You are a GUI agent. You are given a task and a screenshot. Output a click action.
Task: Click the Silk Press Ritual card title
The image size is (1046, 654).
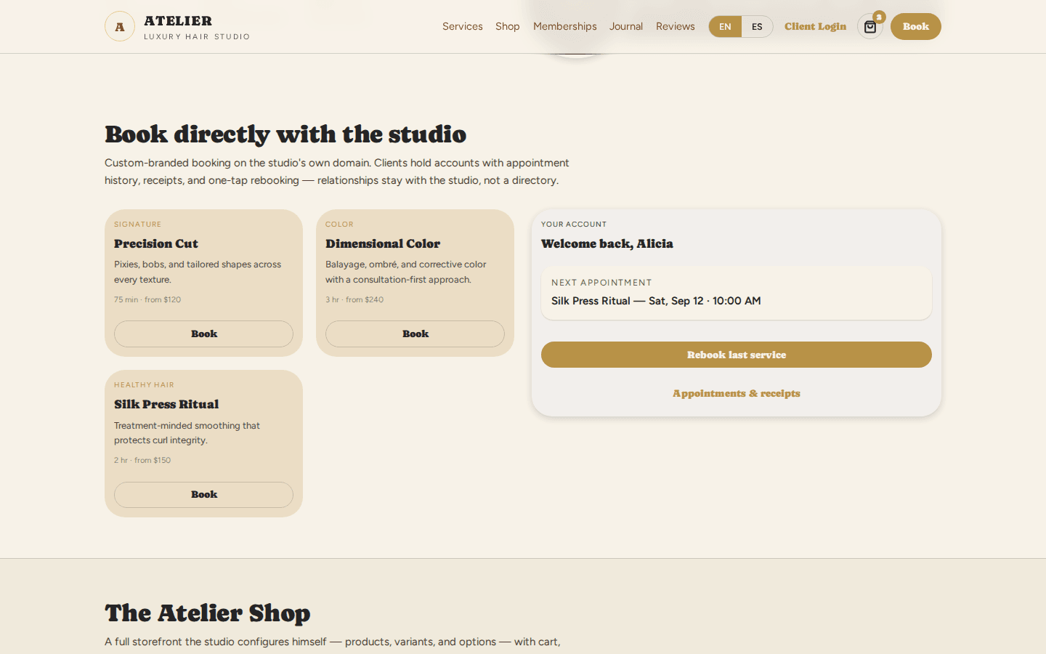(166, 404)
